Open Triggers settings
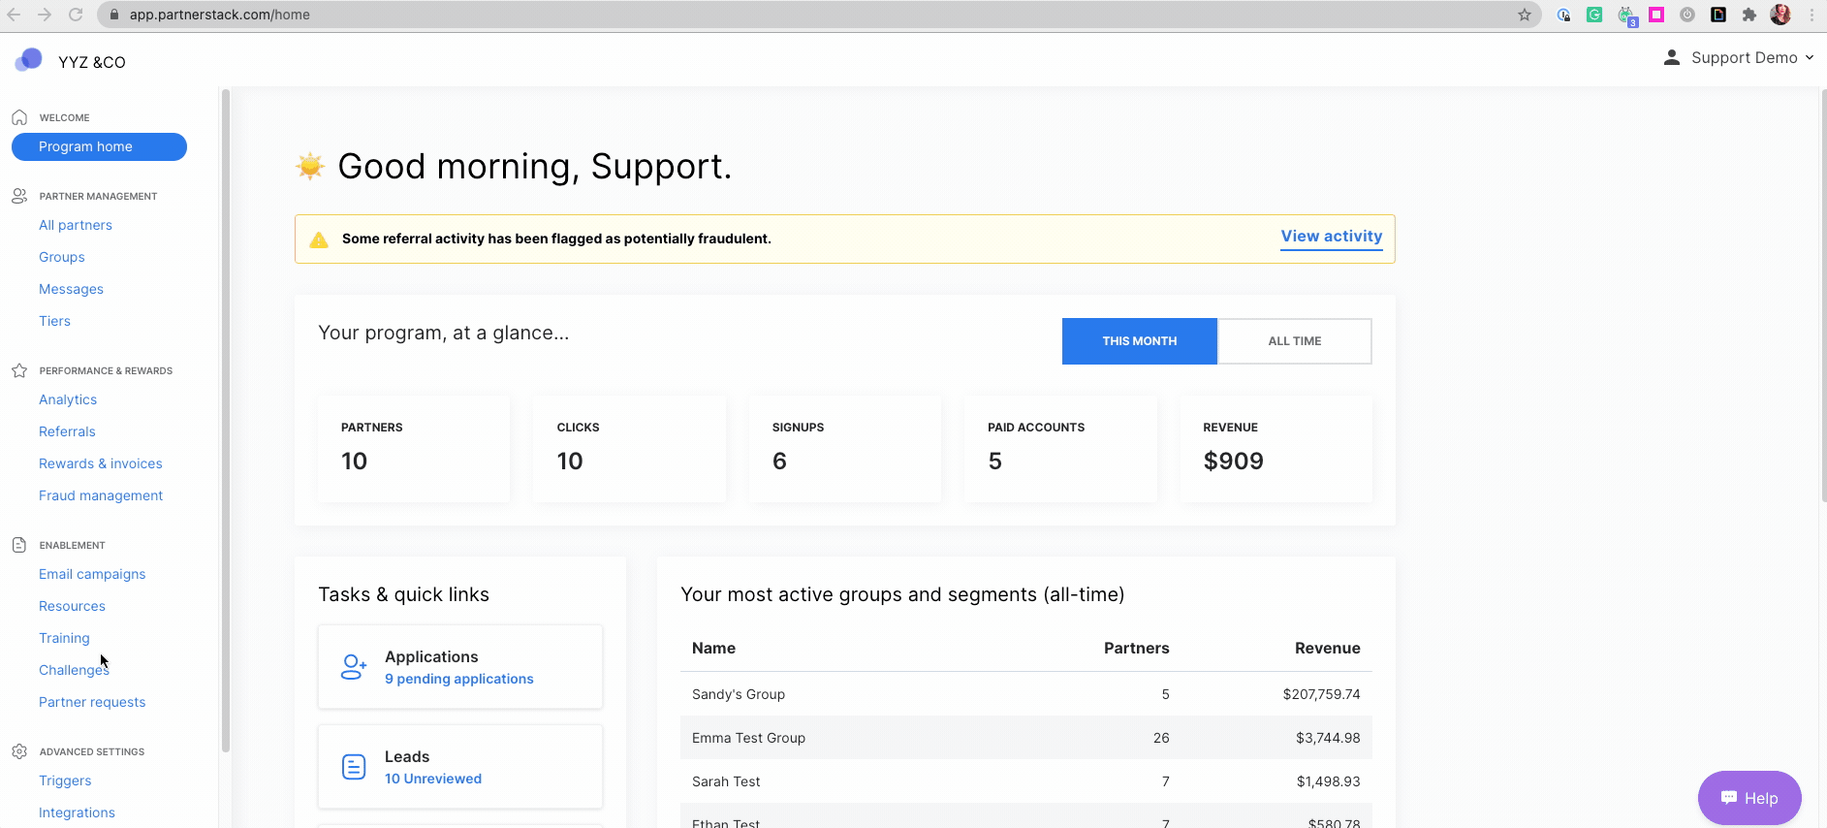The height and width of the screenshot is (828, 1827). tap(65, 780)
